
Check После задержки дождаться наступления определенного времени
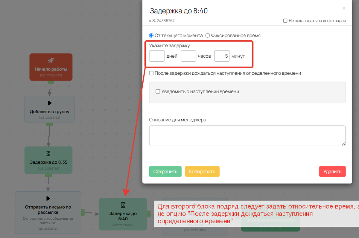[151, 73]
